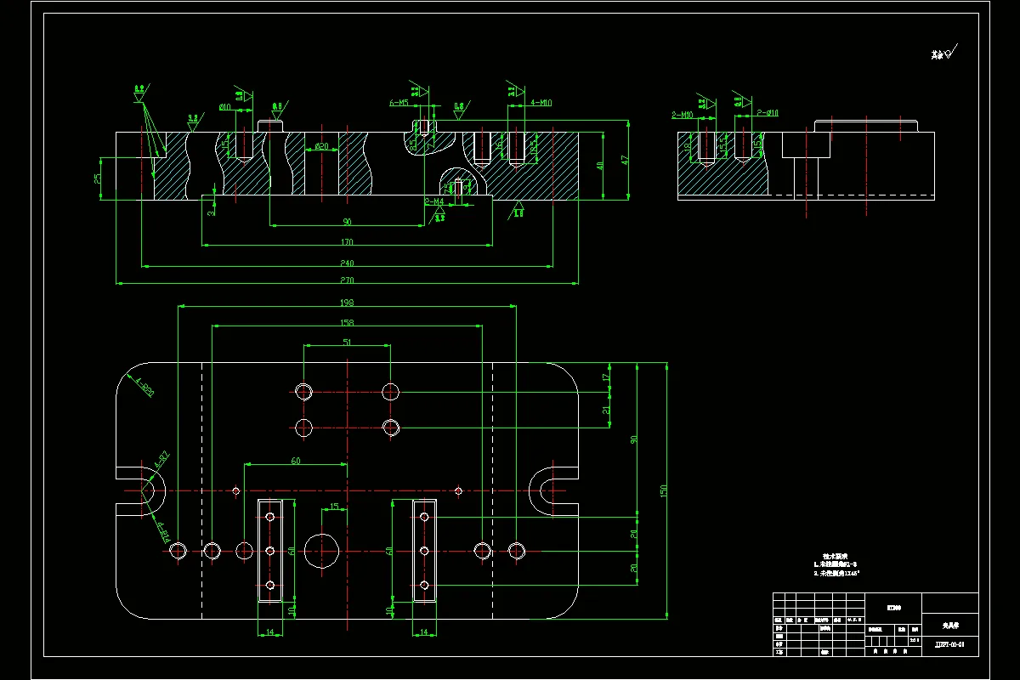Select the horizontal 15 dimension above large circle
1020x680 pixels.
(x=334, y=507)
